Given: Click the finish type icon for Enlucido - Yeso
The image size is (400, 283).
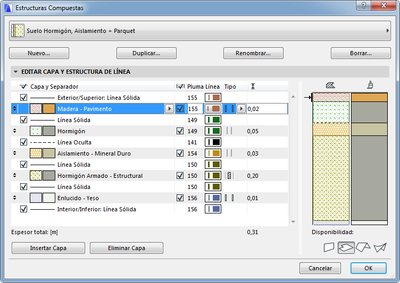Looking at the screenshot, I should 229,198.
